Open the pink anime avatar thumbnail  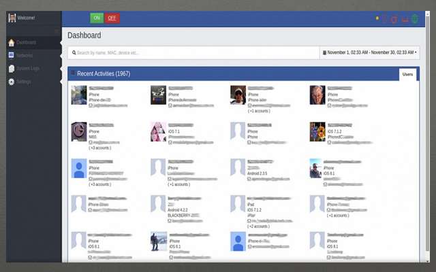click(158, 131)
